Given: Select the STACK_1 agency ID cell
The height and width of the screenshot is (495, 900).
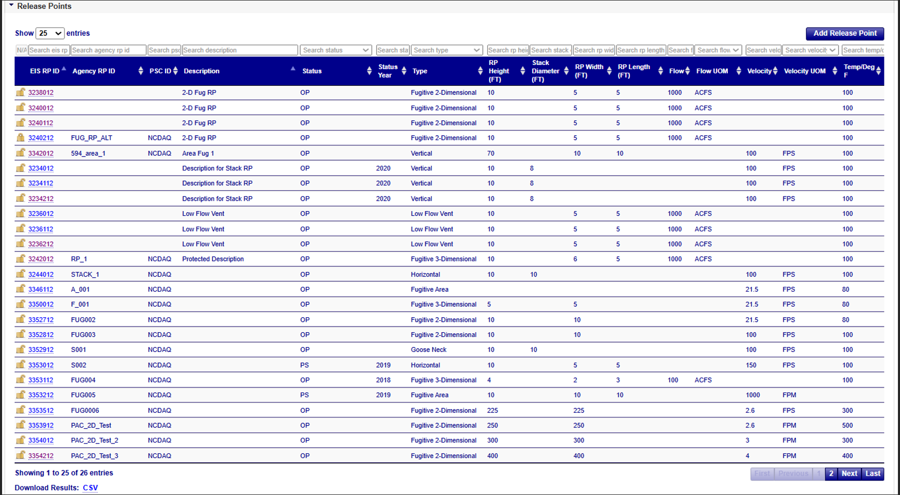Looking at the screenshot, I should (85, 275).
